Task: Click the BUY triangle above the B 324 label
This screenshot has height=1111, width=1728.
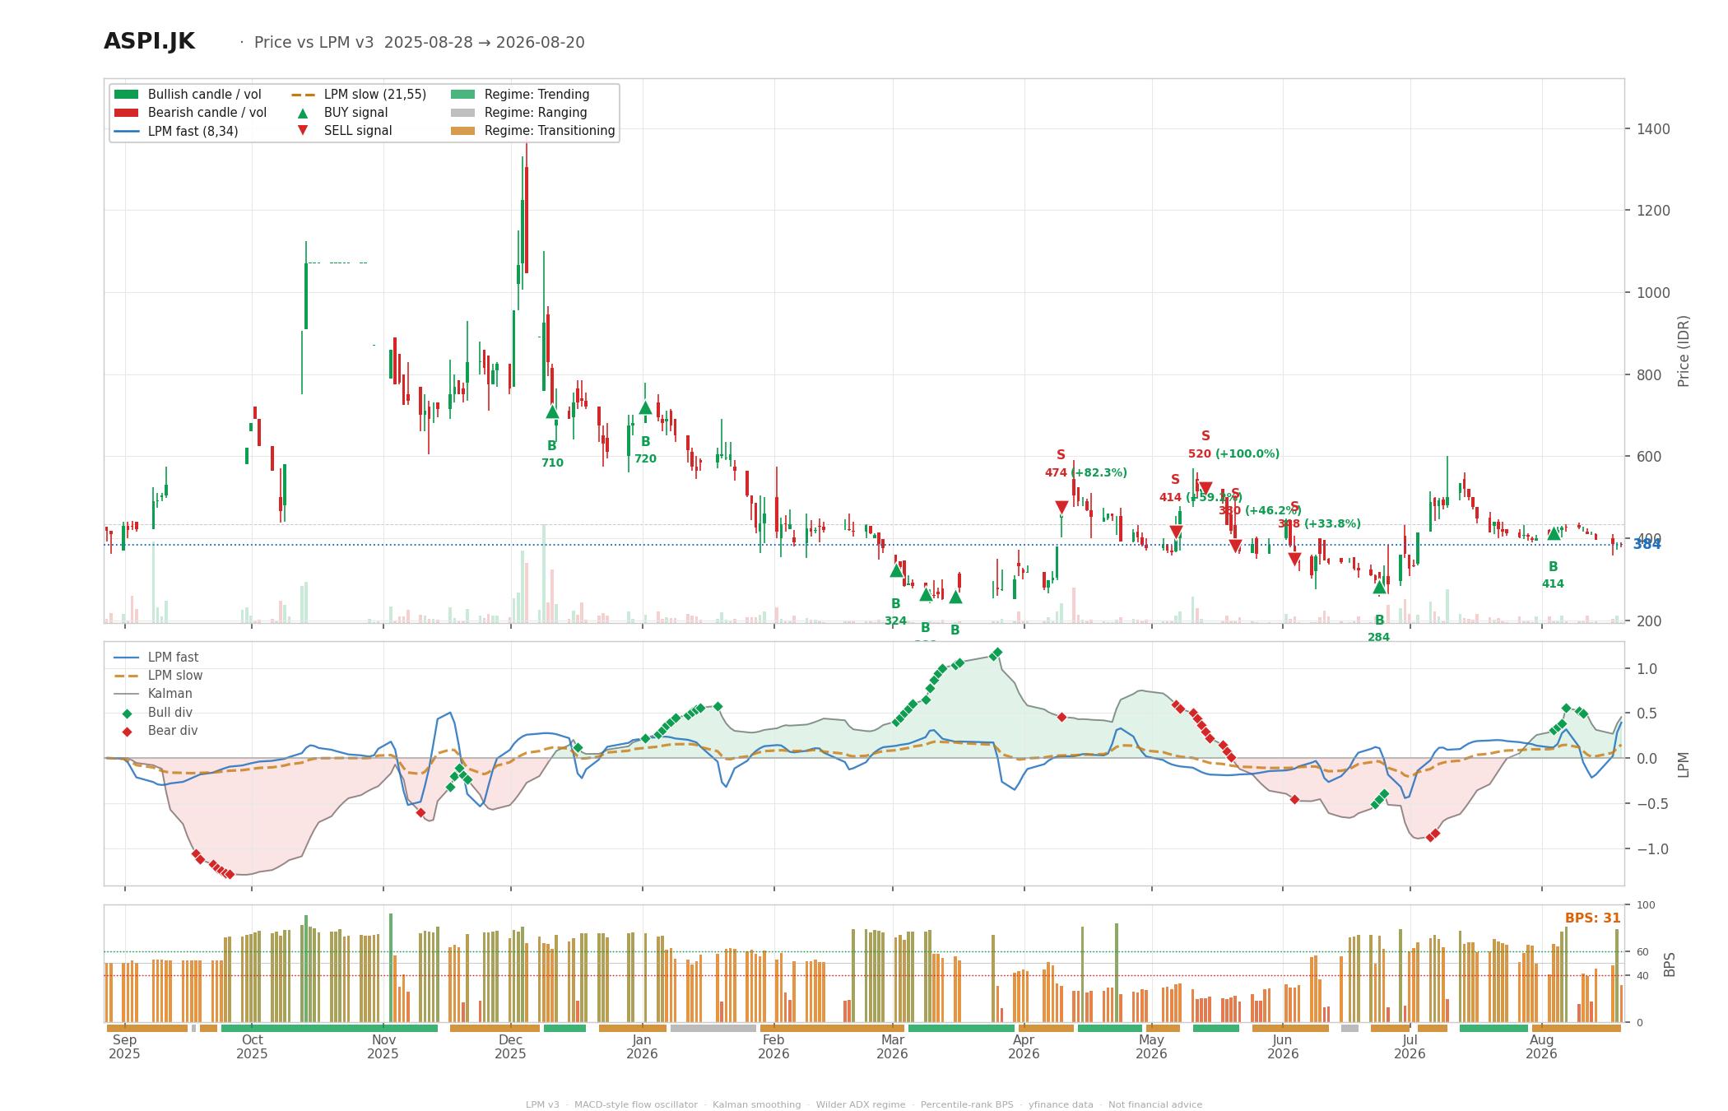Action: [x=896, y=569]
